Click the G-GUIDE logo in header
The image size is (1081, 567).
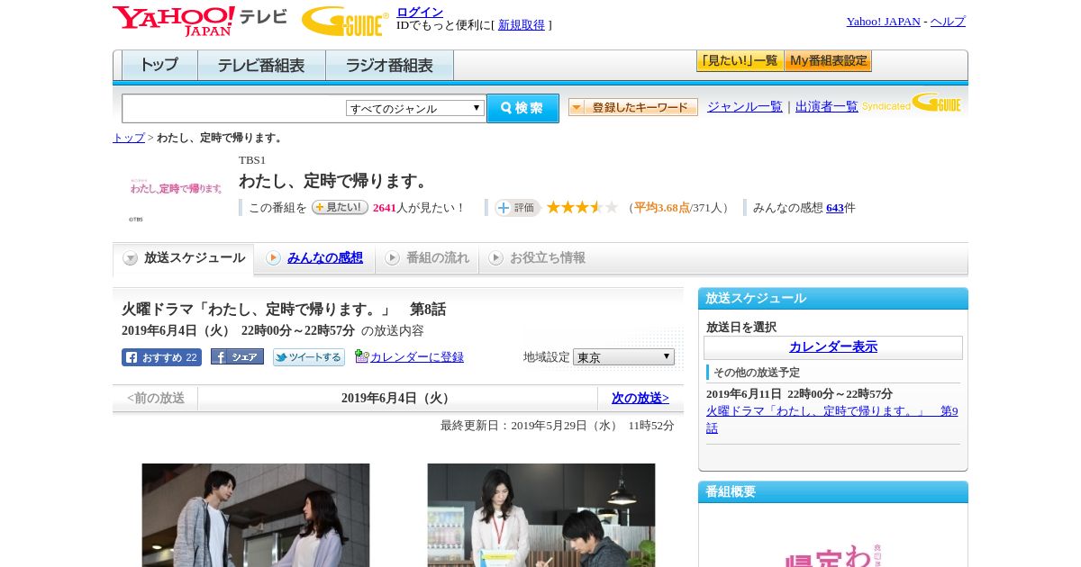pyautogui.click(x=345, y=22)
